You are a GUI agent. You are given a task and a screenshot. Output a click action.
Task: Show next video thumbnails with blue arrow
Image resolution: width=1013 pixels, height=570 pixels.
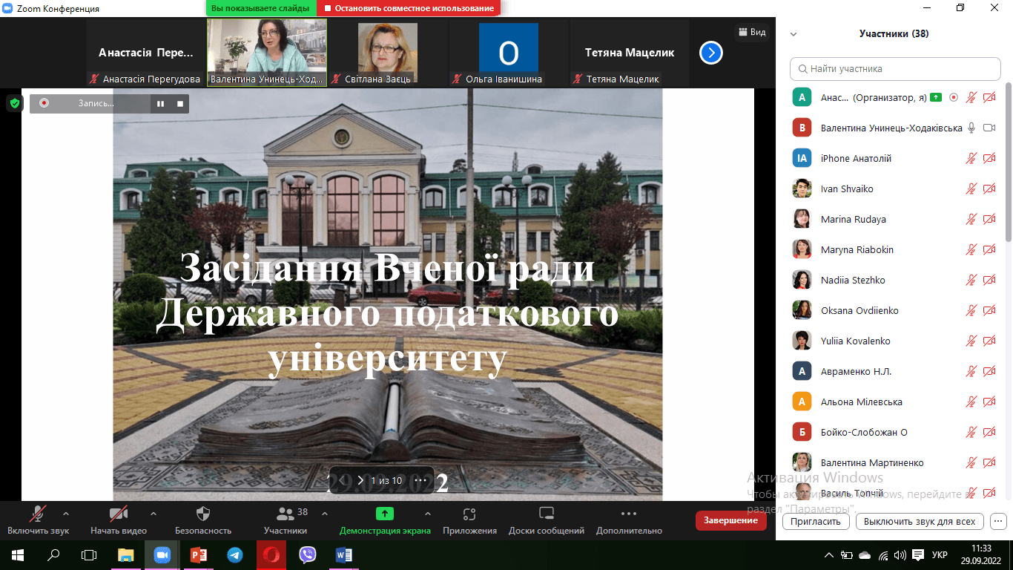coord(711,53)
